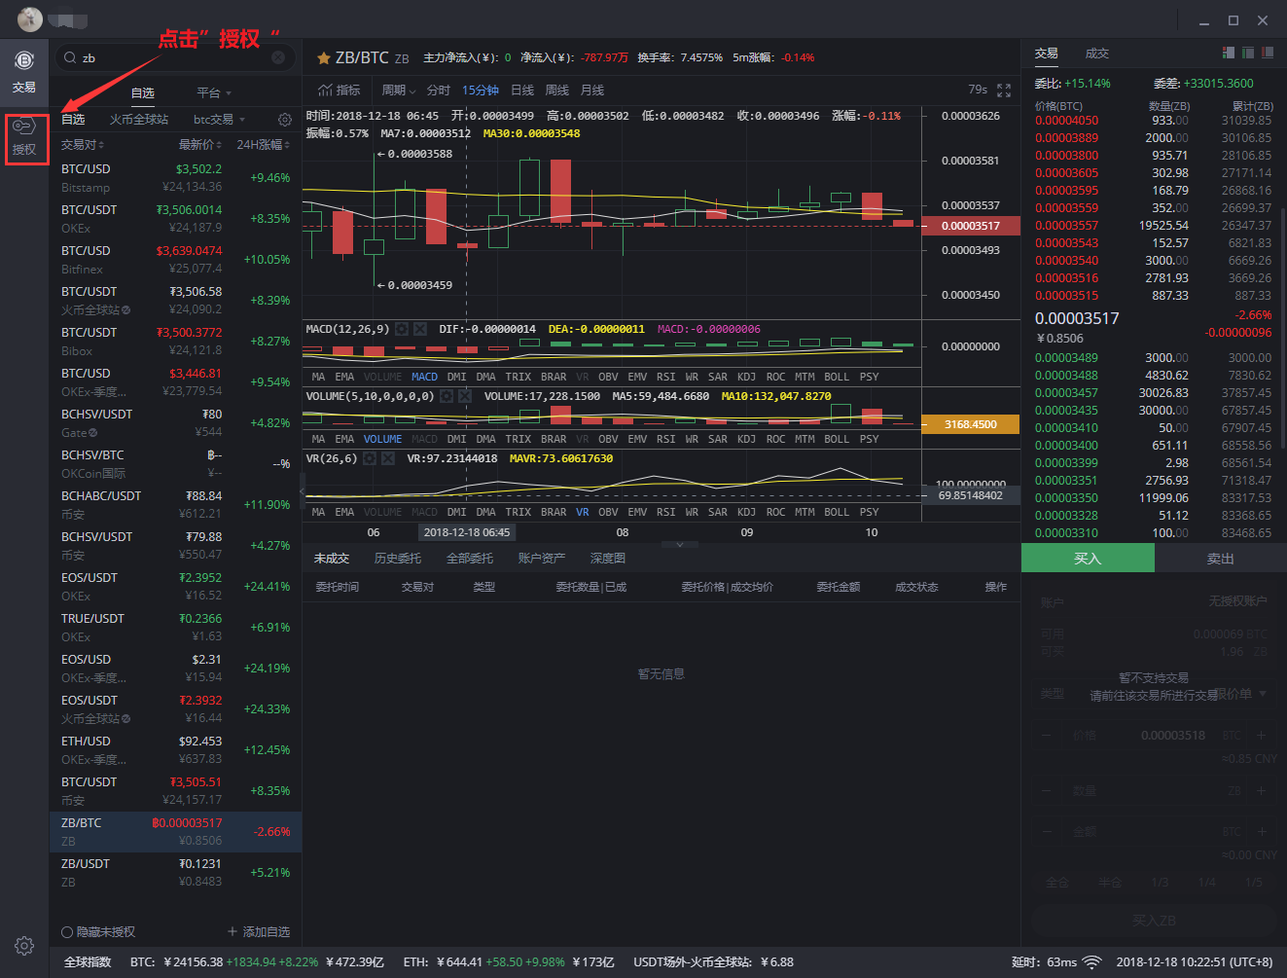Open the btc交易 filter dropdown

[x=219, y=120]
